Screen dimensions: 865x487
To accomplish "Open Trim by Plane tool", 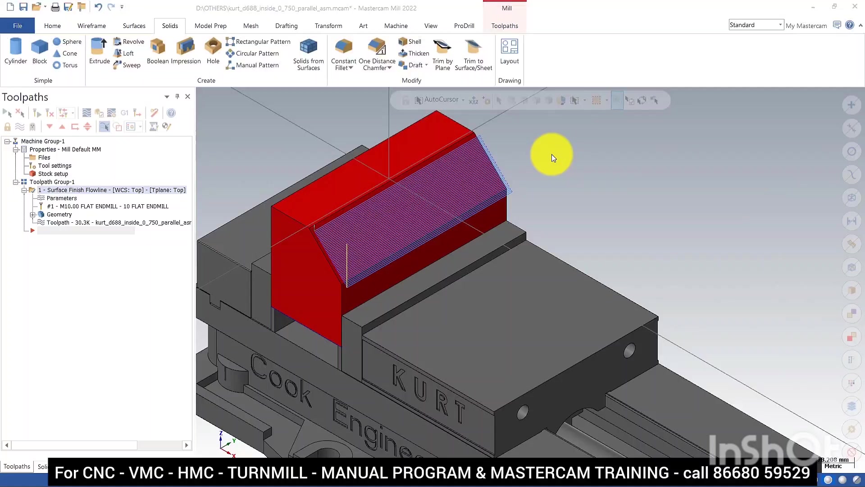I will coord(442,55).
